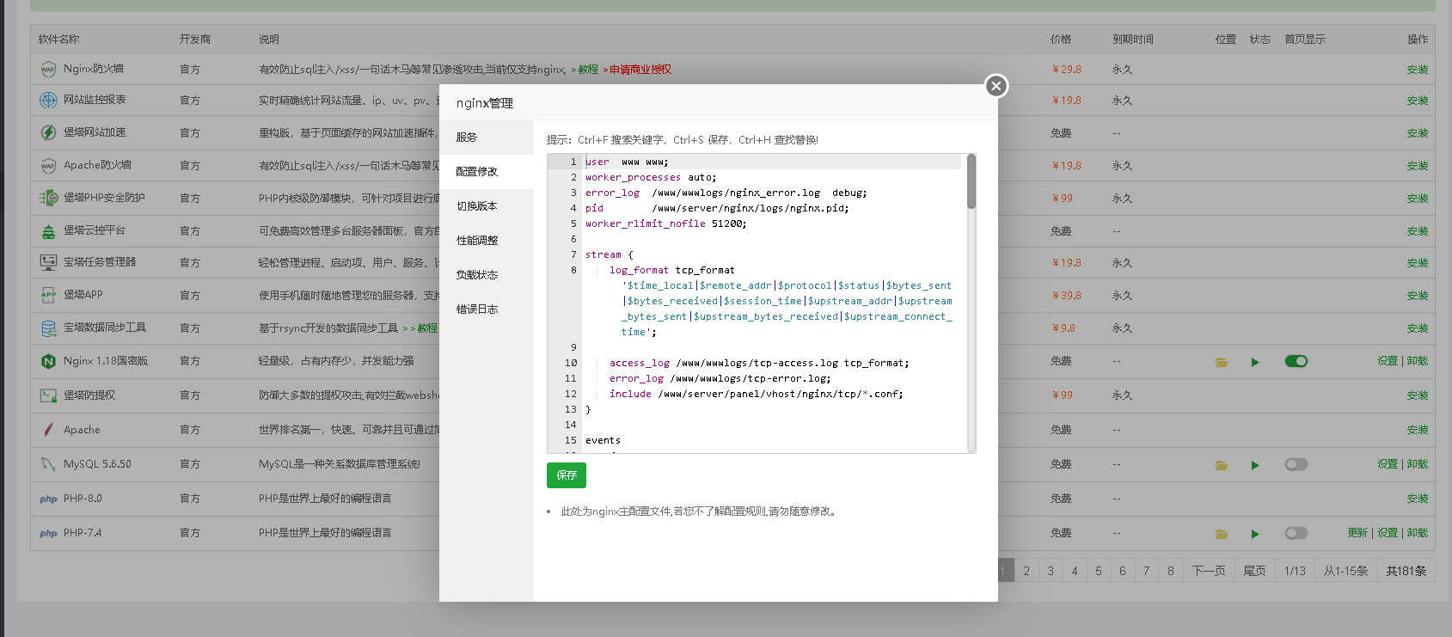Viewport: 1452px width, 637px height.
Task: Click 安装 for Nginx防火墙
Action: [x=1418, y=70]
